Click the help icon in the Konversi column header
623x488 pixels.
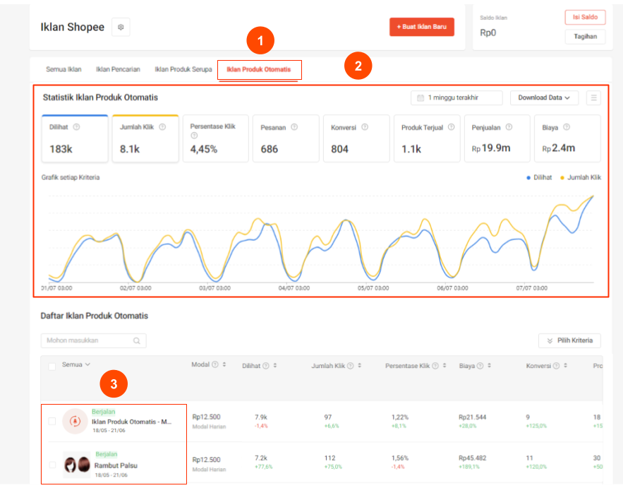click(x=556, y=366)
